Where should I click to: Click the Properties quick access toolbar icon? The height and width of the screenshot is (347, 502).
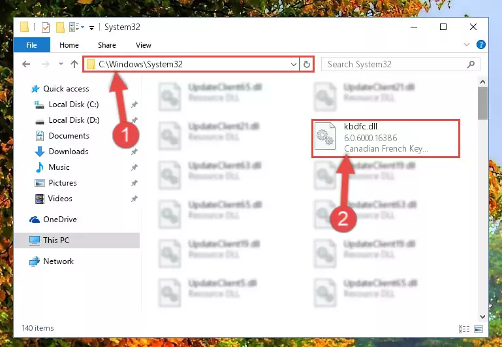tap(46, 27)
